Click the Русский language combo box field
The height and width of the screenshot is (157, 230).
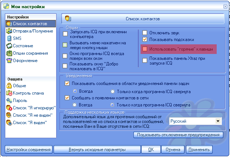(x=195, y=121)
